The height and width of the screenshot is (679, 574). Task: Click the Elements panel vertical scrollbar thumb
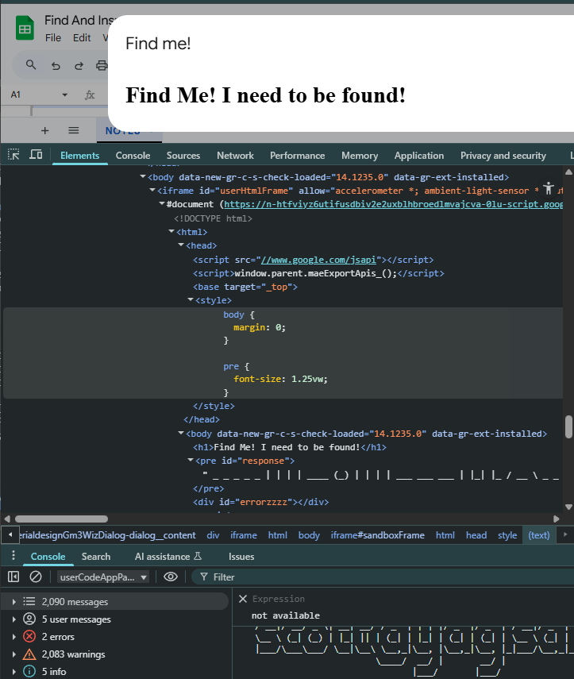point(568,427)
